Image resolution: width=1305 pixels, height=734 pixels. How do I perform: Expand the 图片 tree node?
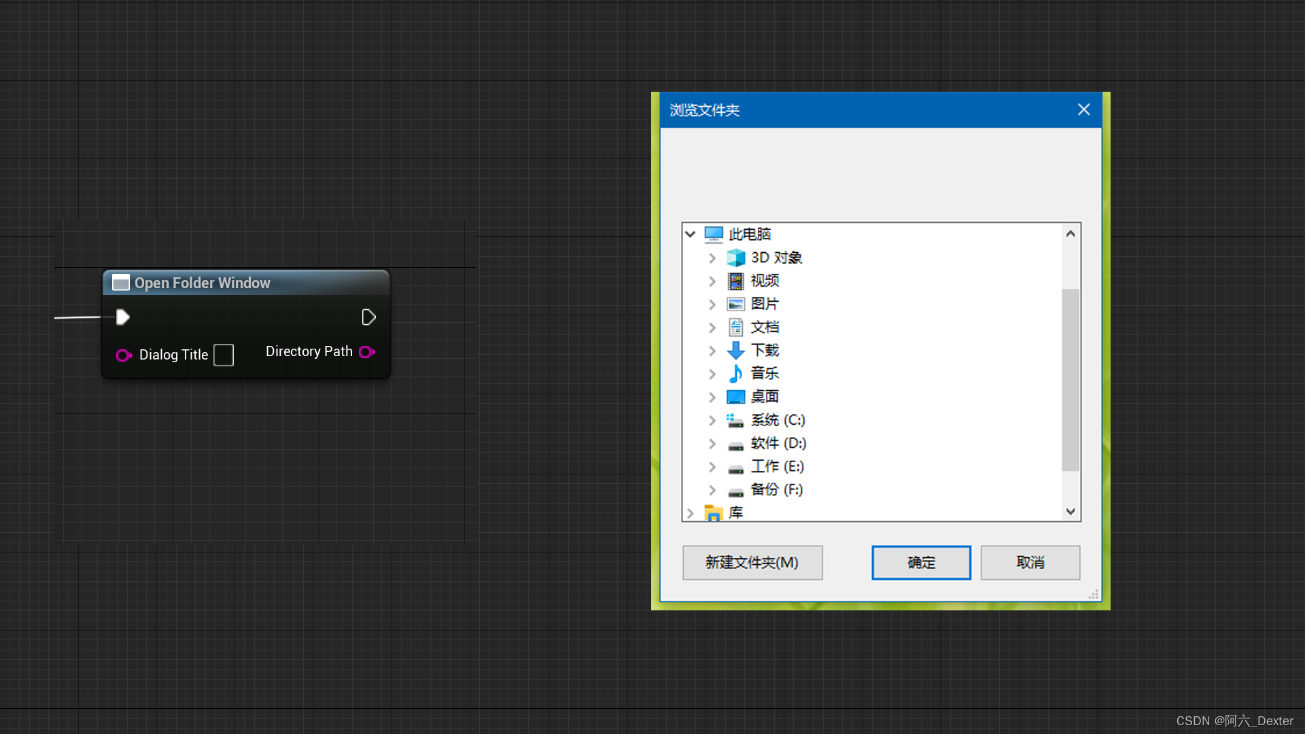[712, 304]
